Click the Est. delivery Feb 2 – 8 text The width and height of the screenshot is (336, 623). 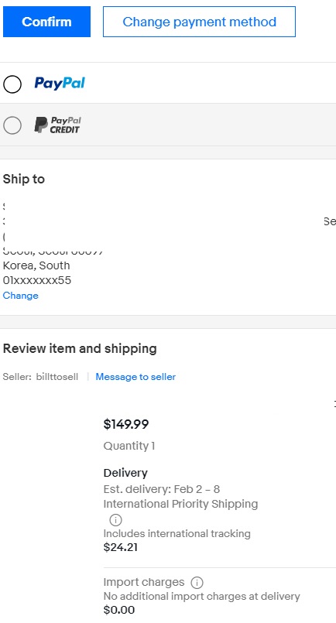point(162,488)
